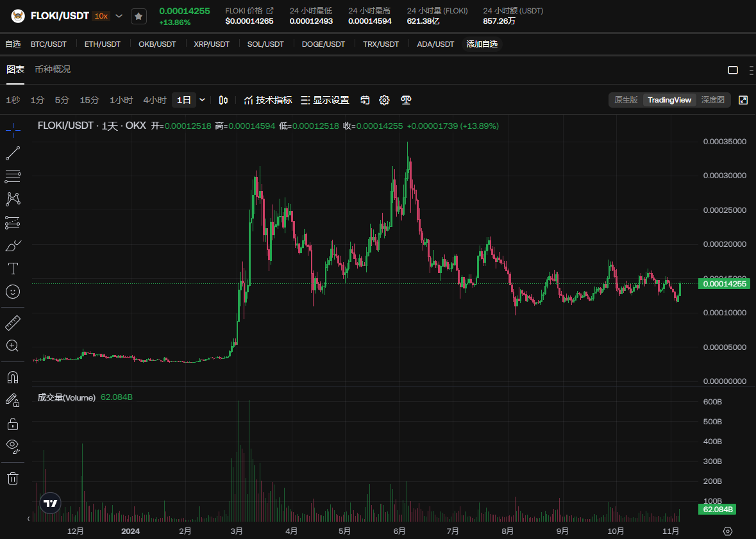Click the trash icon to remove drawings

(x=13, y=478)
